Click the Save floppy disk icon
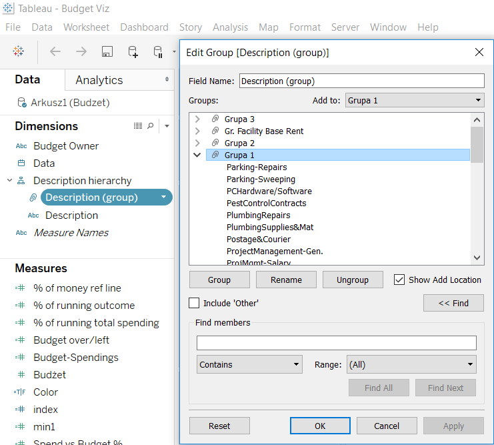The width and height of the screenshot is (494, 445). pyautogui.click(x=107, y=51)
